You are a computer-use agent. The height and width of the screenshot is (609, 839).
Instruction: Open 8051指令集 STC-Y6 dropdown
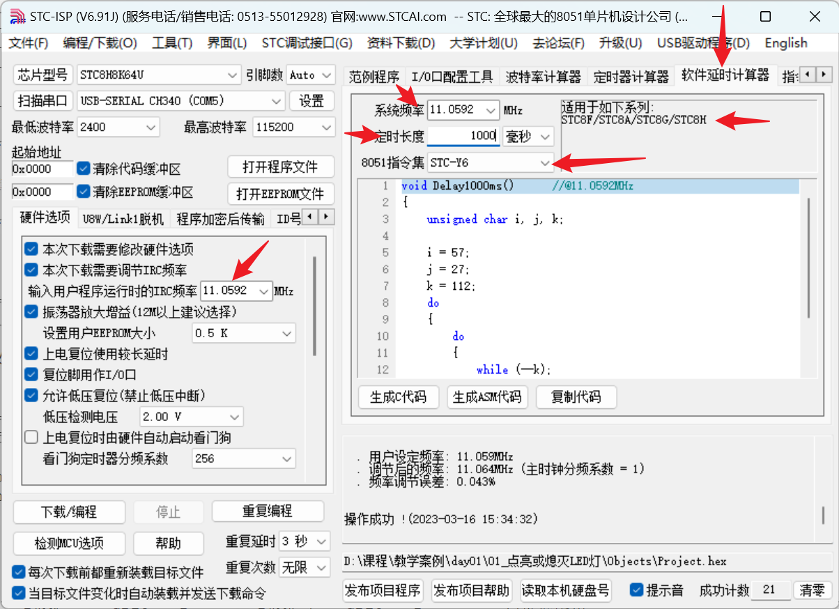click(x=491, y=162)
